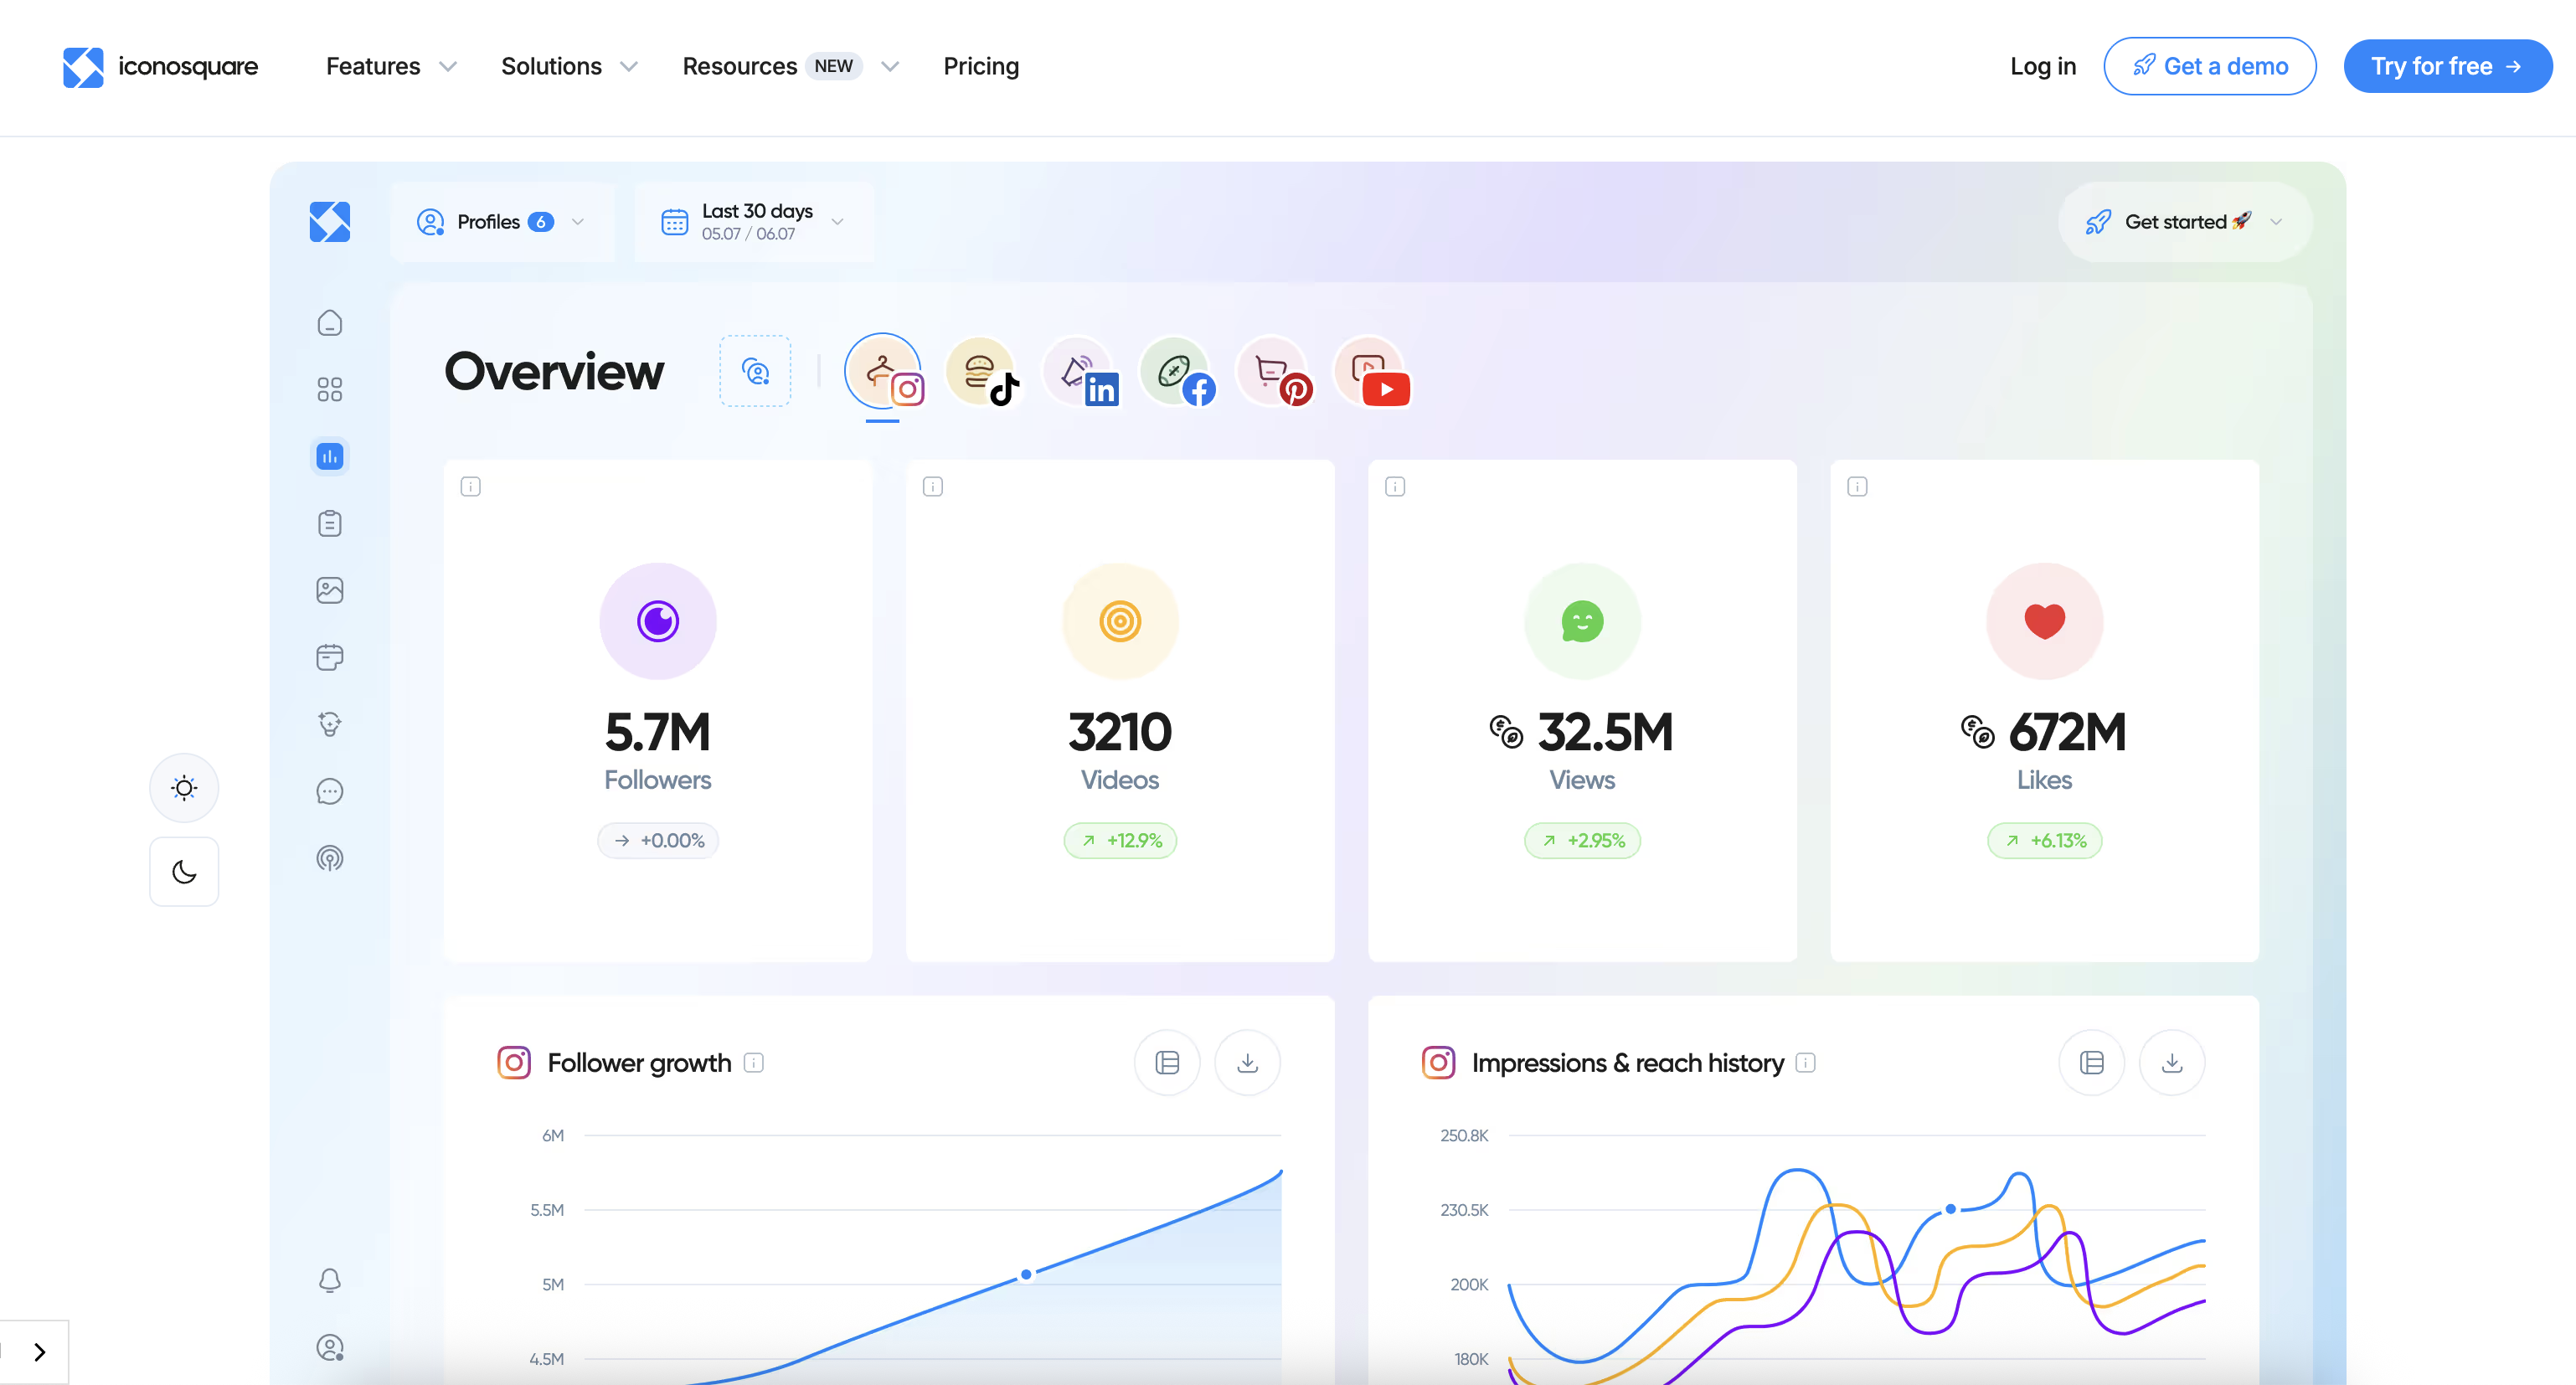Click the Log in link

2043,66
